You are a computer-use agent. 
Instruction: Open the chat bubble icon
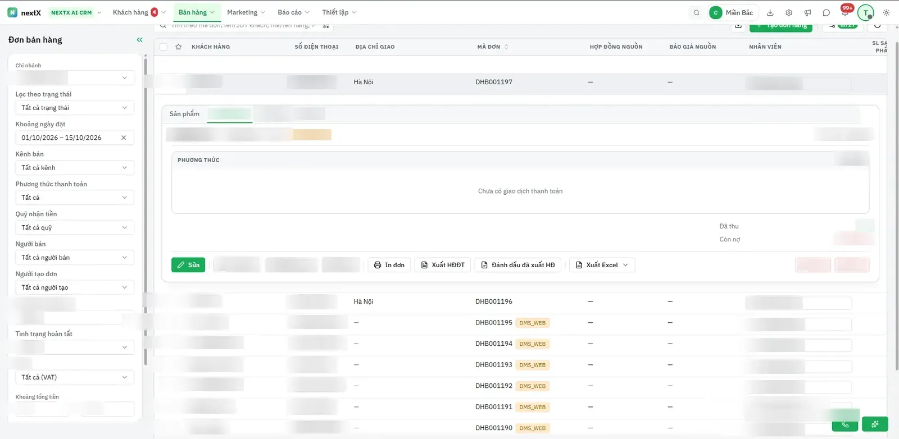click(x=827, y=12)
